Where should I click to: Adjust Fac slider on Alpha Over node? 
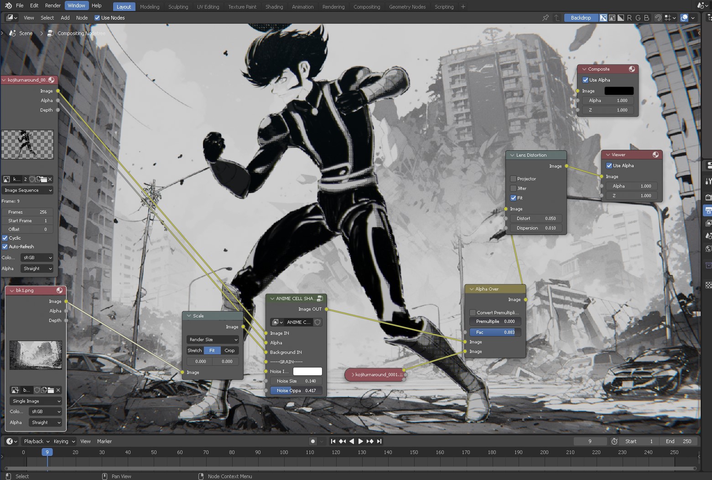[x=495, y=332]
